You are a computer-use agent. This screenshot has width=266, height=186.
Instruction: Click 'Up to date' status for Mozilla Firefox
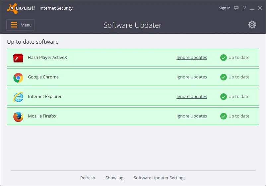[239, 116]
